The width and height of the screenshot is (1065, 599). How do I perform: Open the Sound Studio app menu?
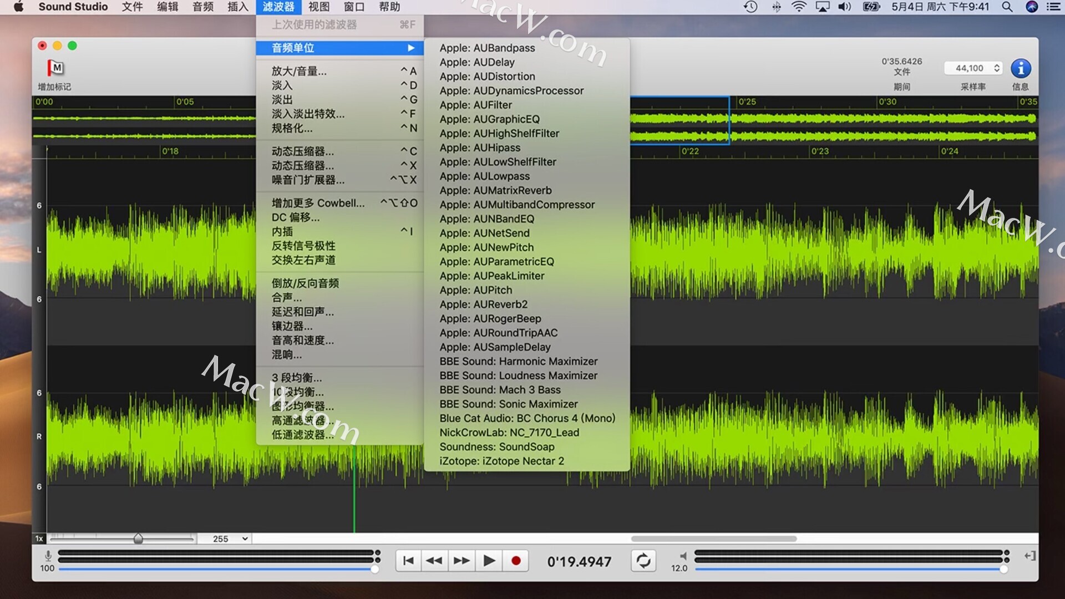[73, 7]
